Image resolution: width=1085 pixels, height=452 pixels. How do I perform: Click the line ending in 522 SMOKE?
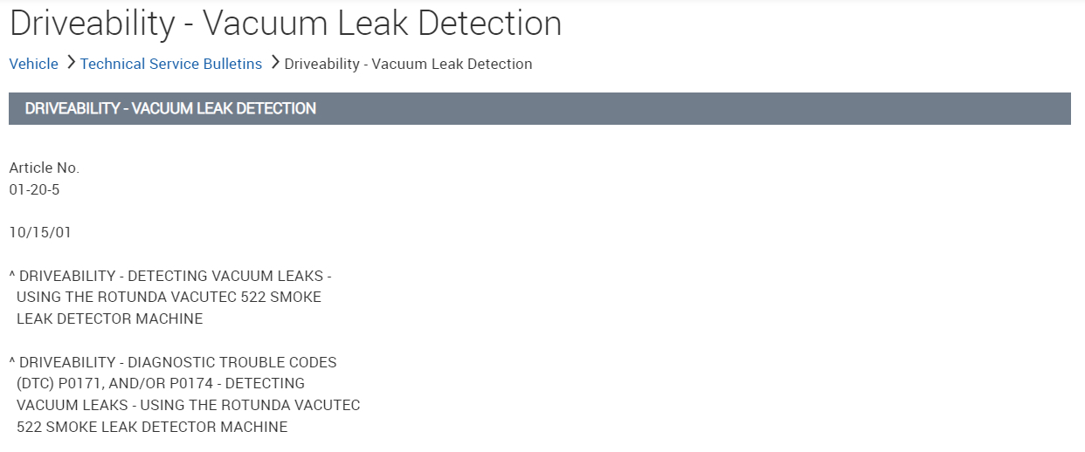pyautogui.click(x=169, y=298)
